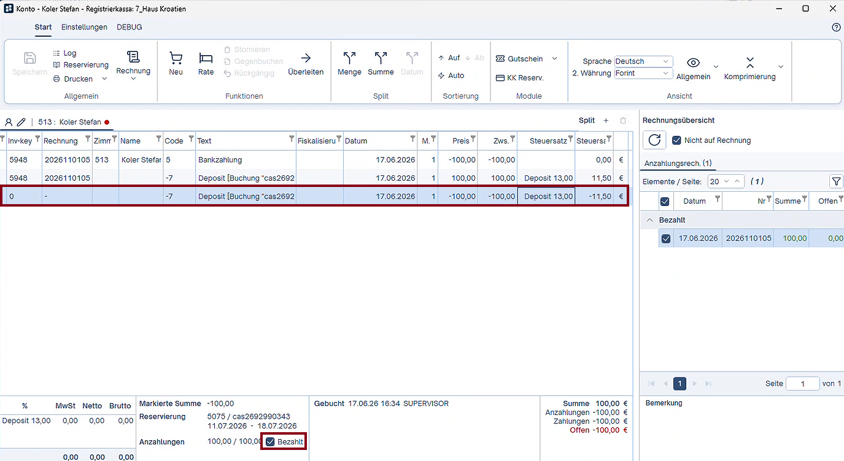
Task: Collapse the Bezahlt group in Rechnungsübersicht
Action: [x=650, y=219]
